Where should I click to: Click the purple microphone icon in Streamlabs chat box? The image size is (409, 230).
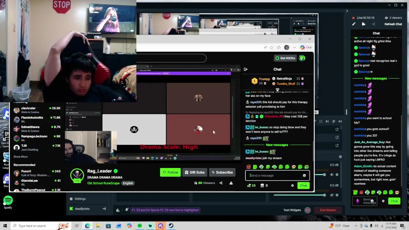(x=358, y=201)
